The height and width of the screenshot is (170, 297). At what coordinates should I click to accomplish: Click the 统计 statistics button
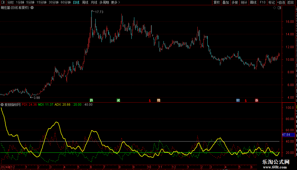(244, 2)
